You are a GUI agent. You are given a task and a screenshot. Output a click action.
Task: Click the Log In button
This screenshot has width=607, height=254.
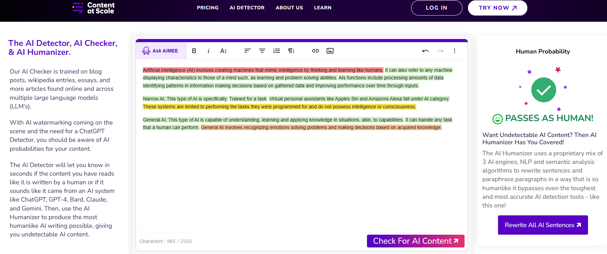click(436, 8)
